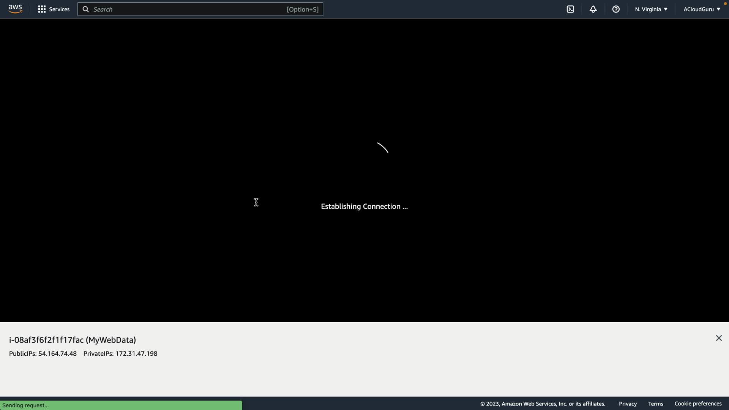Click the instance ID MyWebData heading
This screenshot has height=410, width=729.
pos(73,340)
